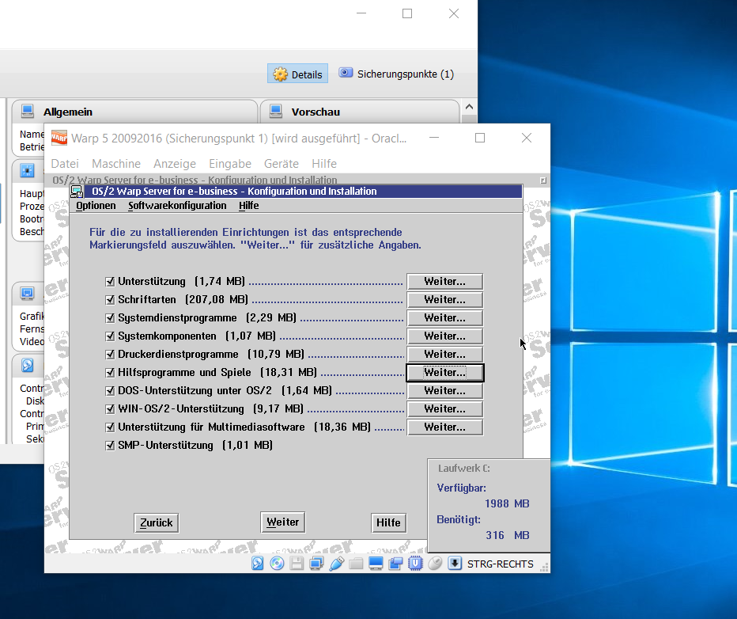The height and width of the screenshot is (619, 737).
Task: Open the optical drive CD icon
Action: tap(277, 563)
